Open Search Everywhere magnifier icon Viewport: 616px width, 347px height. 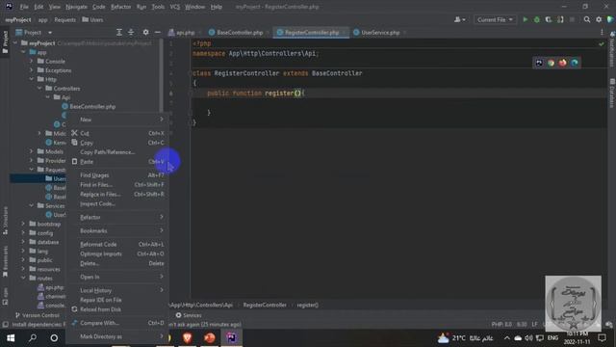586,19
